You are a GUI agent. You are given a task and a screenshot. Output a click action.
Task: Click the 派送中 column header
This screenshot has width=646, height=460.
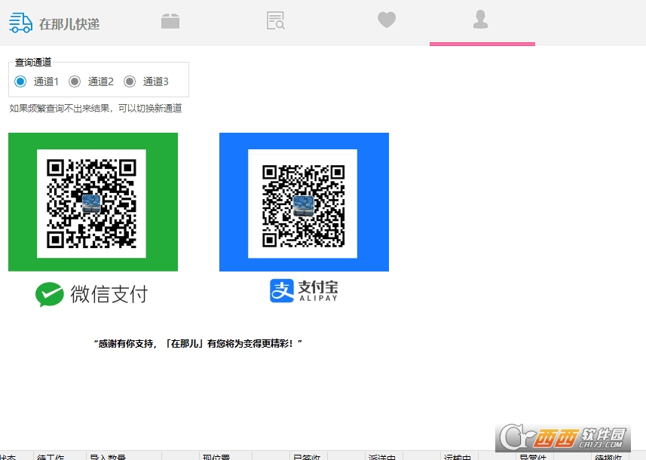[x=382, y=457]
